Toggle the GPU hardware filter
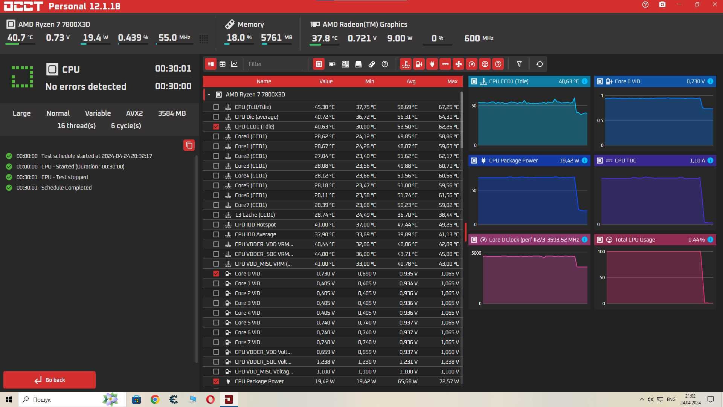Viewport: 723px width, 407px height. tap(332, 64)
